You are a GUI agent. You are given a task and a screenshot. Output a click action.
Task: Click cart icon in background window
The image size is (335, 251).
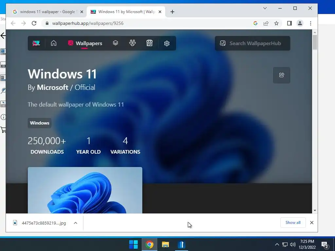coord(3,130)
